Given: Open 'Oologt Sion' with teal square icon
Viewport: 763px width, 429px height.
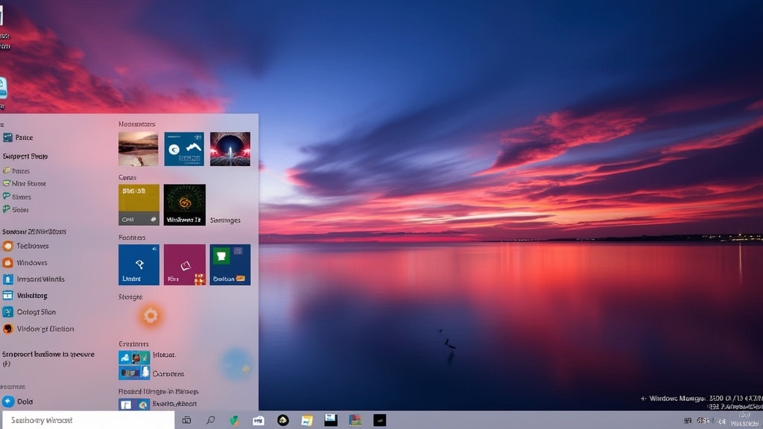Looking at the screenshot, I should pos(29,312).
